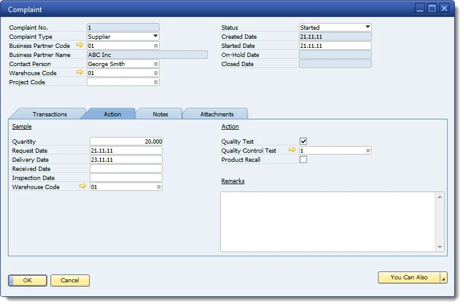Open Business Partner Code choose-from-list icon
This screenshot has height=306, width=464.
[x=156, y=46]
